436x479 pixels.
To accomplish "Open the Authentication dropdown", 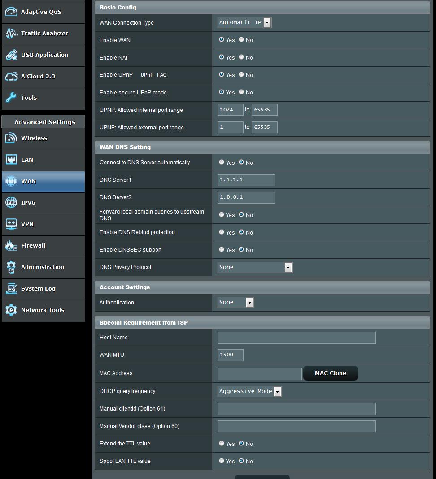I will [x=235, y=303].
